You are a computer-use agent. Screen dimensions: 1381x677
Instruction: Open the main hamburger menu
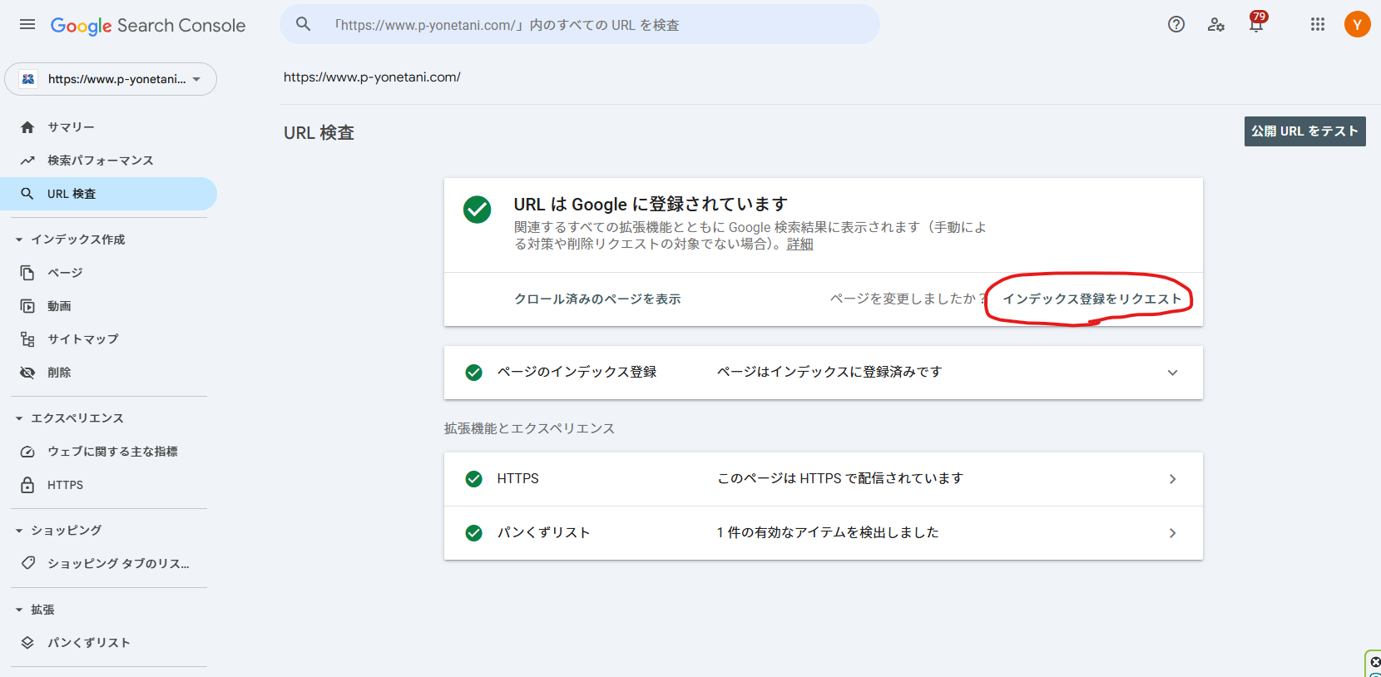(x=27, y=25)
